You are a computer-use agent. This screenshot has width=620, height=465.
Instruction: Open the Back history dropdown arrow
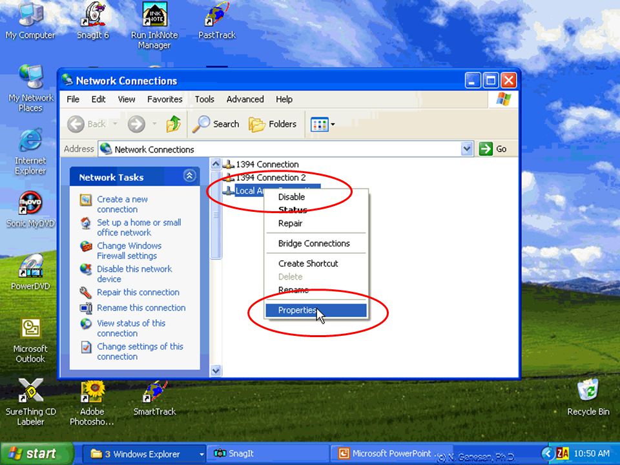click(115, 124)
